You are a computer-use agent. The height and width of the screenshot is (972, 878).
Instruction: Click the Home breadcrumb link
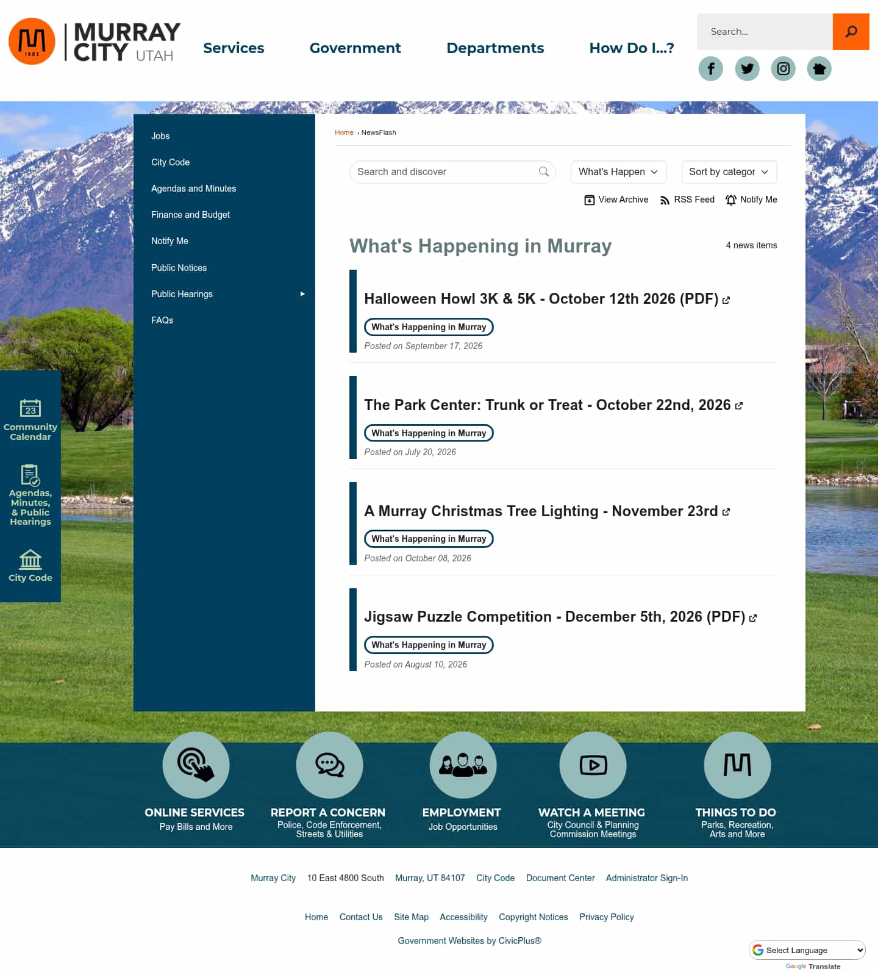(344, 132)
